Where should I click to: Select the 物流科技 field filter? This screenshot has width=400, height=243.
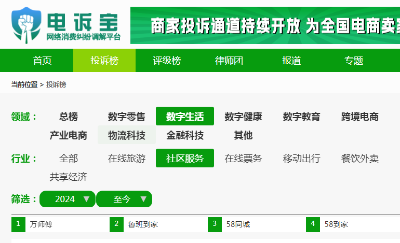[127, 135]
